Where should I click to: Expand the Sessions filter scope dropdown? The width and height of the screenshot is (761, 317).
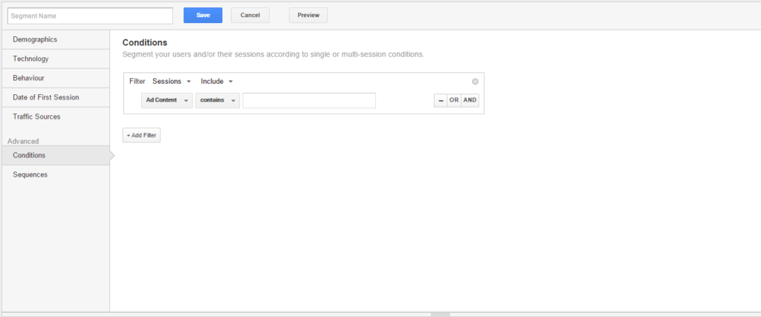(172, 82)
